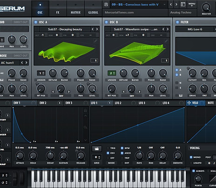Screen dimensions: 216x188
Task: Click OSC A warp mode OFF label
Action: pos(61,96)
